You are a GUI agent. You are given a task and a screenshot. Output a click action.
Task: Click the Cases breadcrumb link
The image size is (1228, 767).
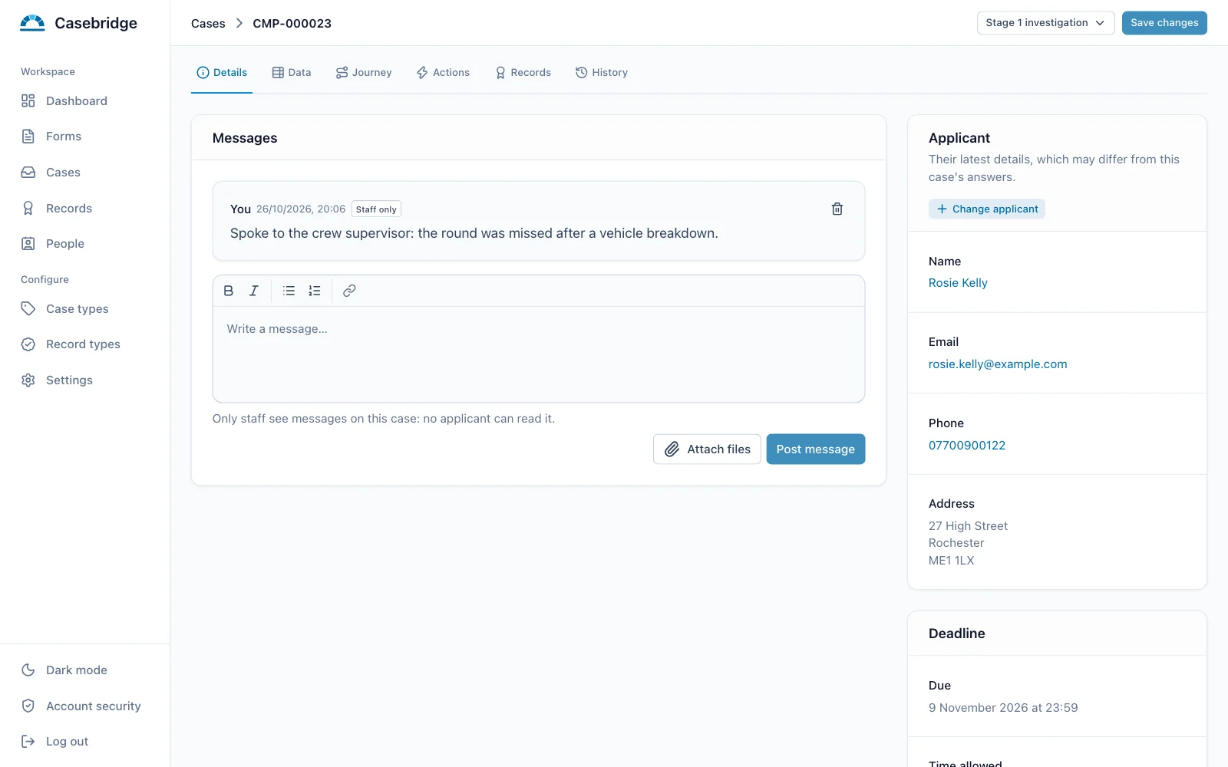208,24
